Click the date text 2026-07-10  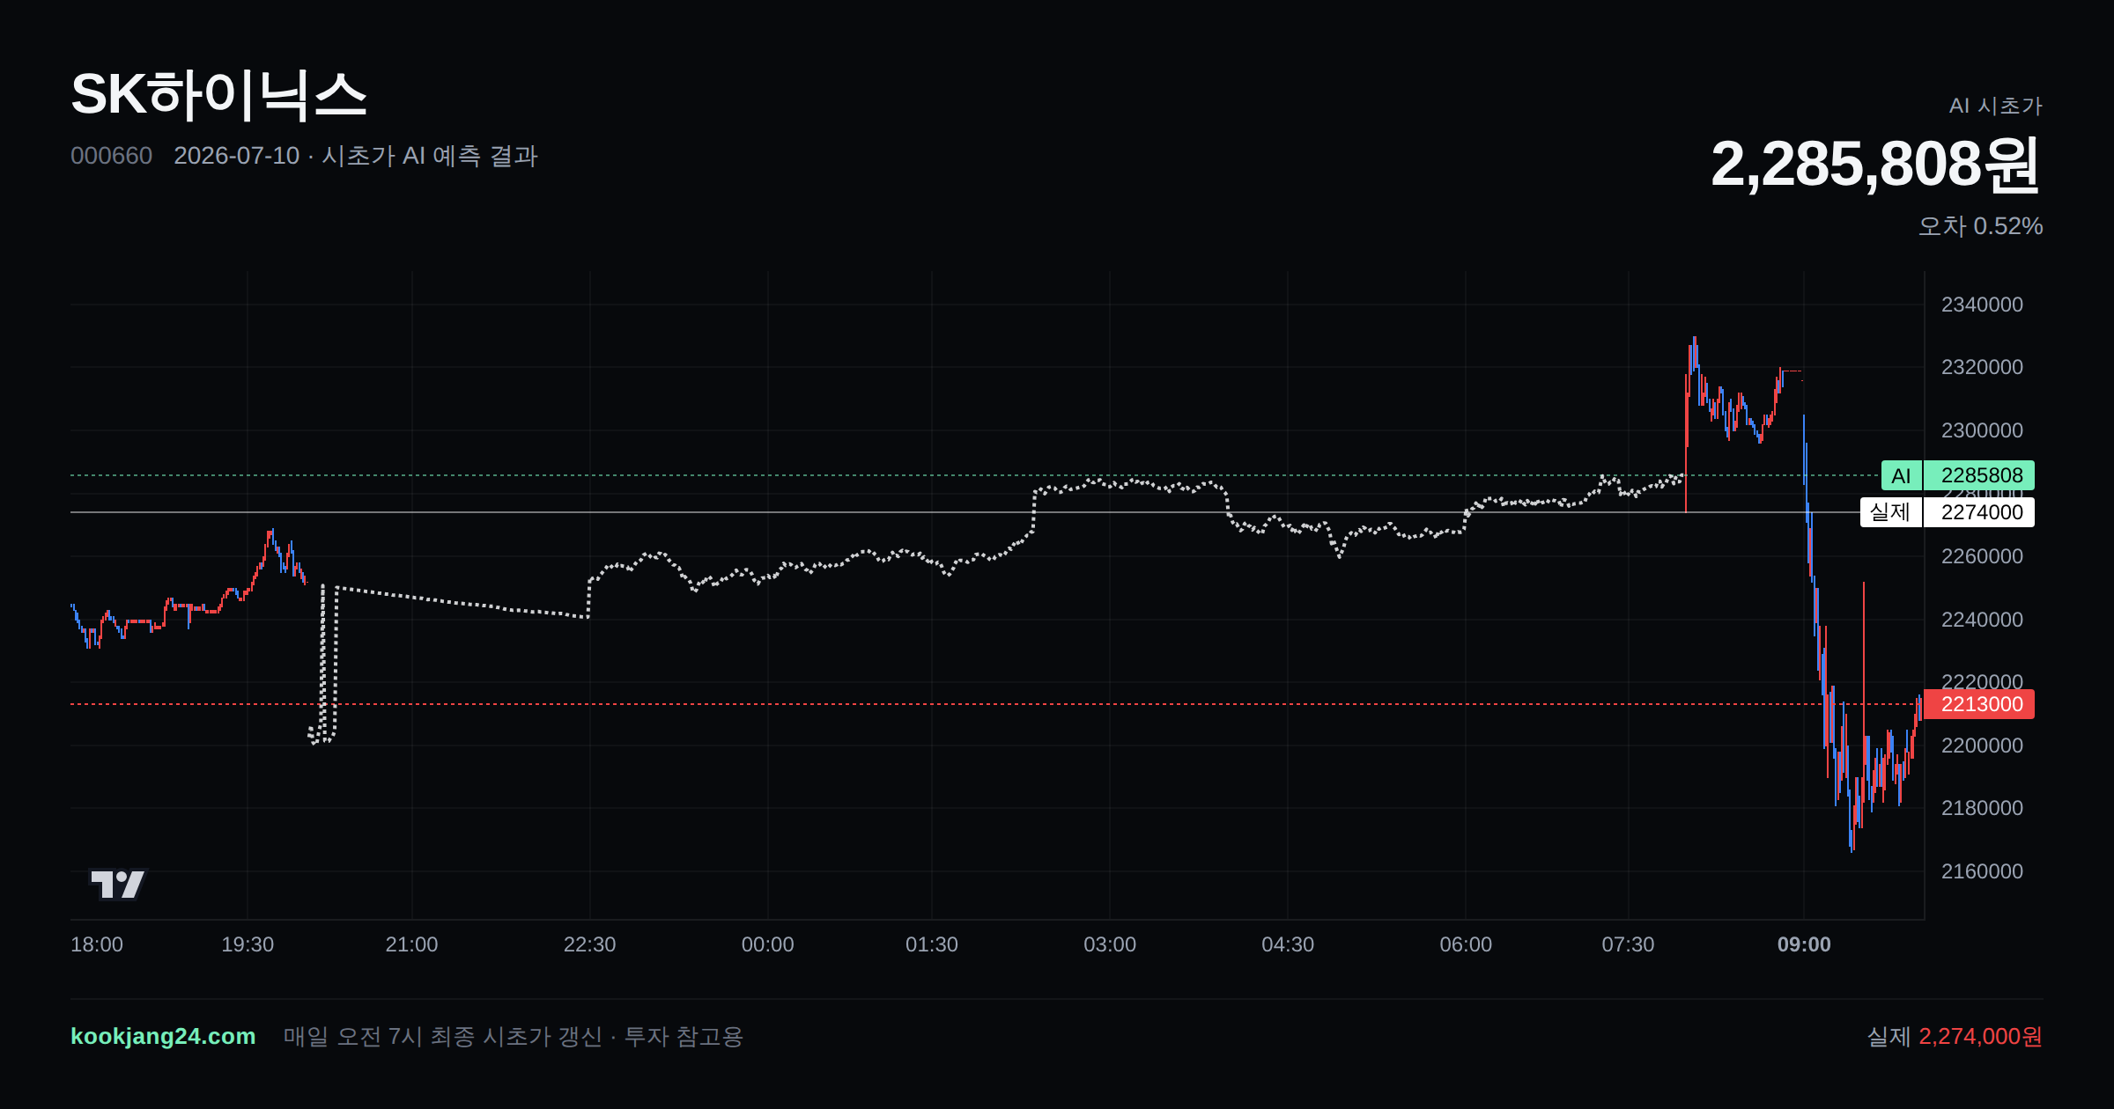(x=236, y=156)
